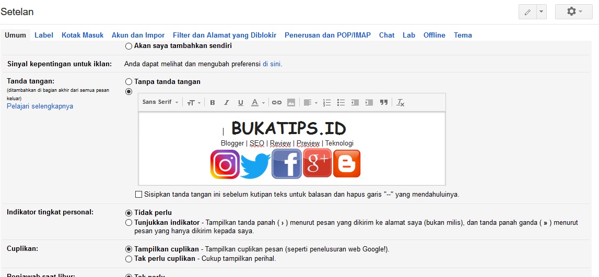The height and width of the screenshot is (277, 599).
Task: Click the Blogger icon in signature
Action: pyautogui.click(x=347, y=164)
